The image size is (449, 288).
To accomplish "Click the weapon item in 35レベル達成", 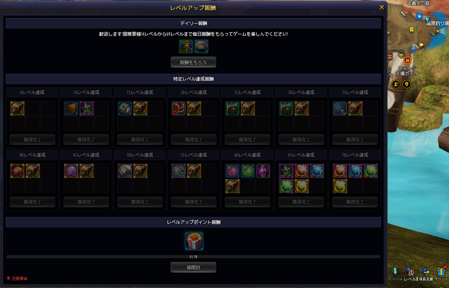I will [x=340, y=109].
